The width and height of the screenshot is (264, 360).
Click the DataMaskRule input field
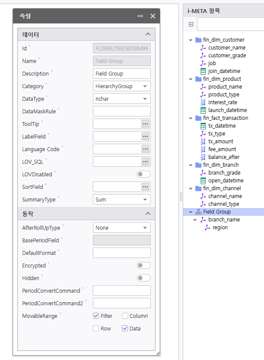pos(122,111)
